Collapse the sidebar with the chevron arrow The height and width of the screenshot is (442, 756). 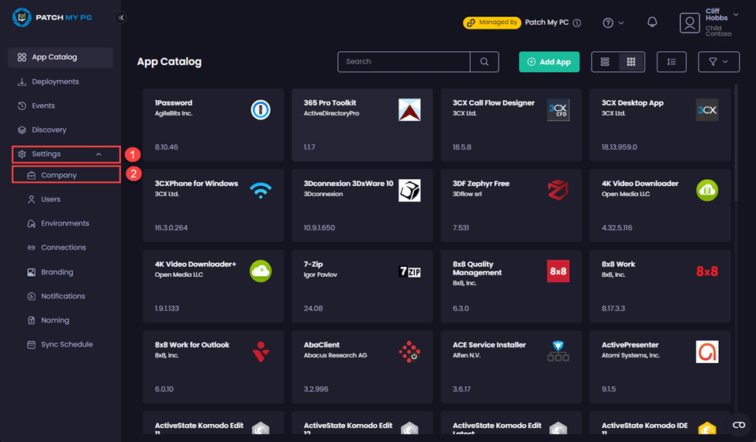[121, 17]
